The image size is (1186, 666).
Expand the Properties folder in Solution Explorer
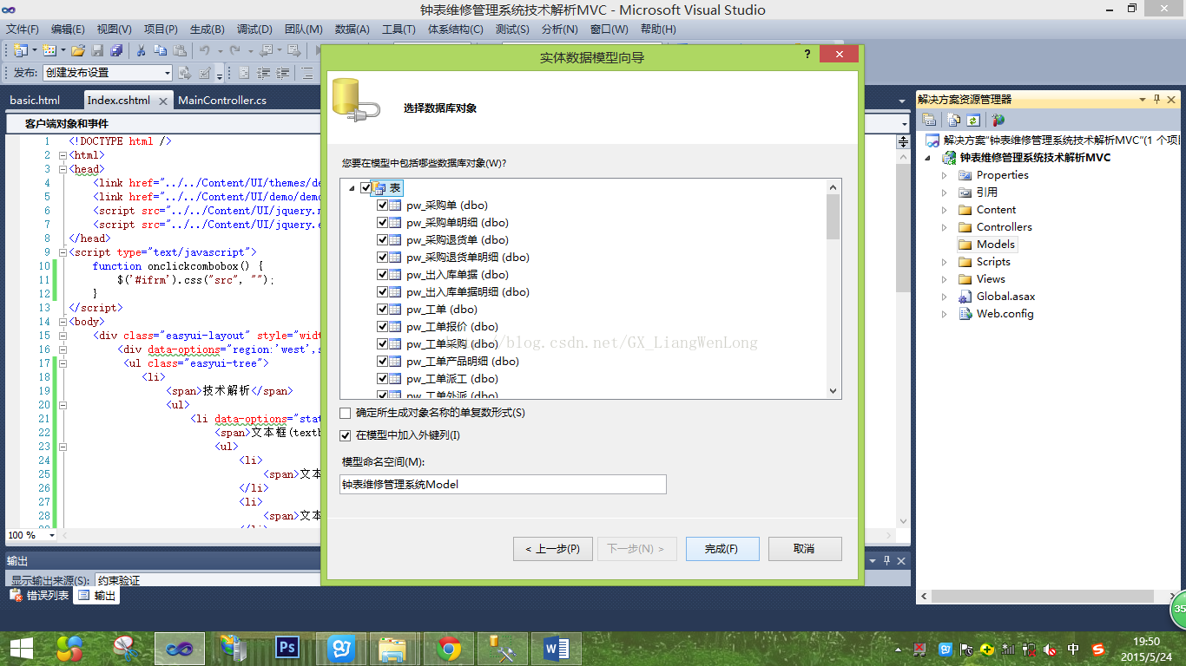point(945,175)
